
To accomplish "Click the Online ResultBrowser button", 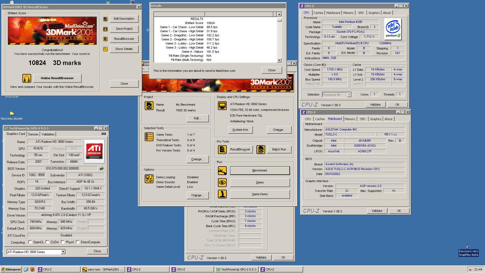I will click(x=57, y=78).
